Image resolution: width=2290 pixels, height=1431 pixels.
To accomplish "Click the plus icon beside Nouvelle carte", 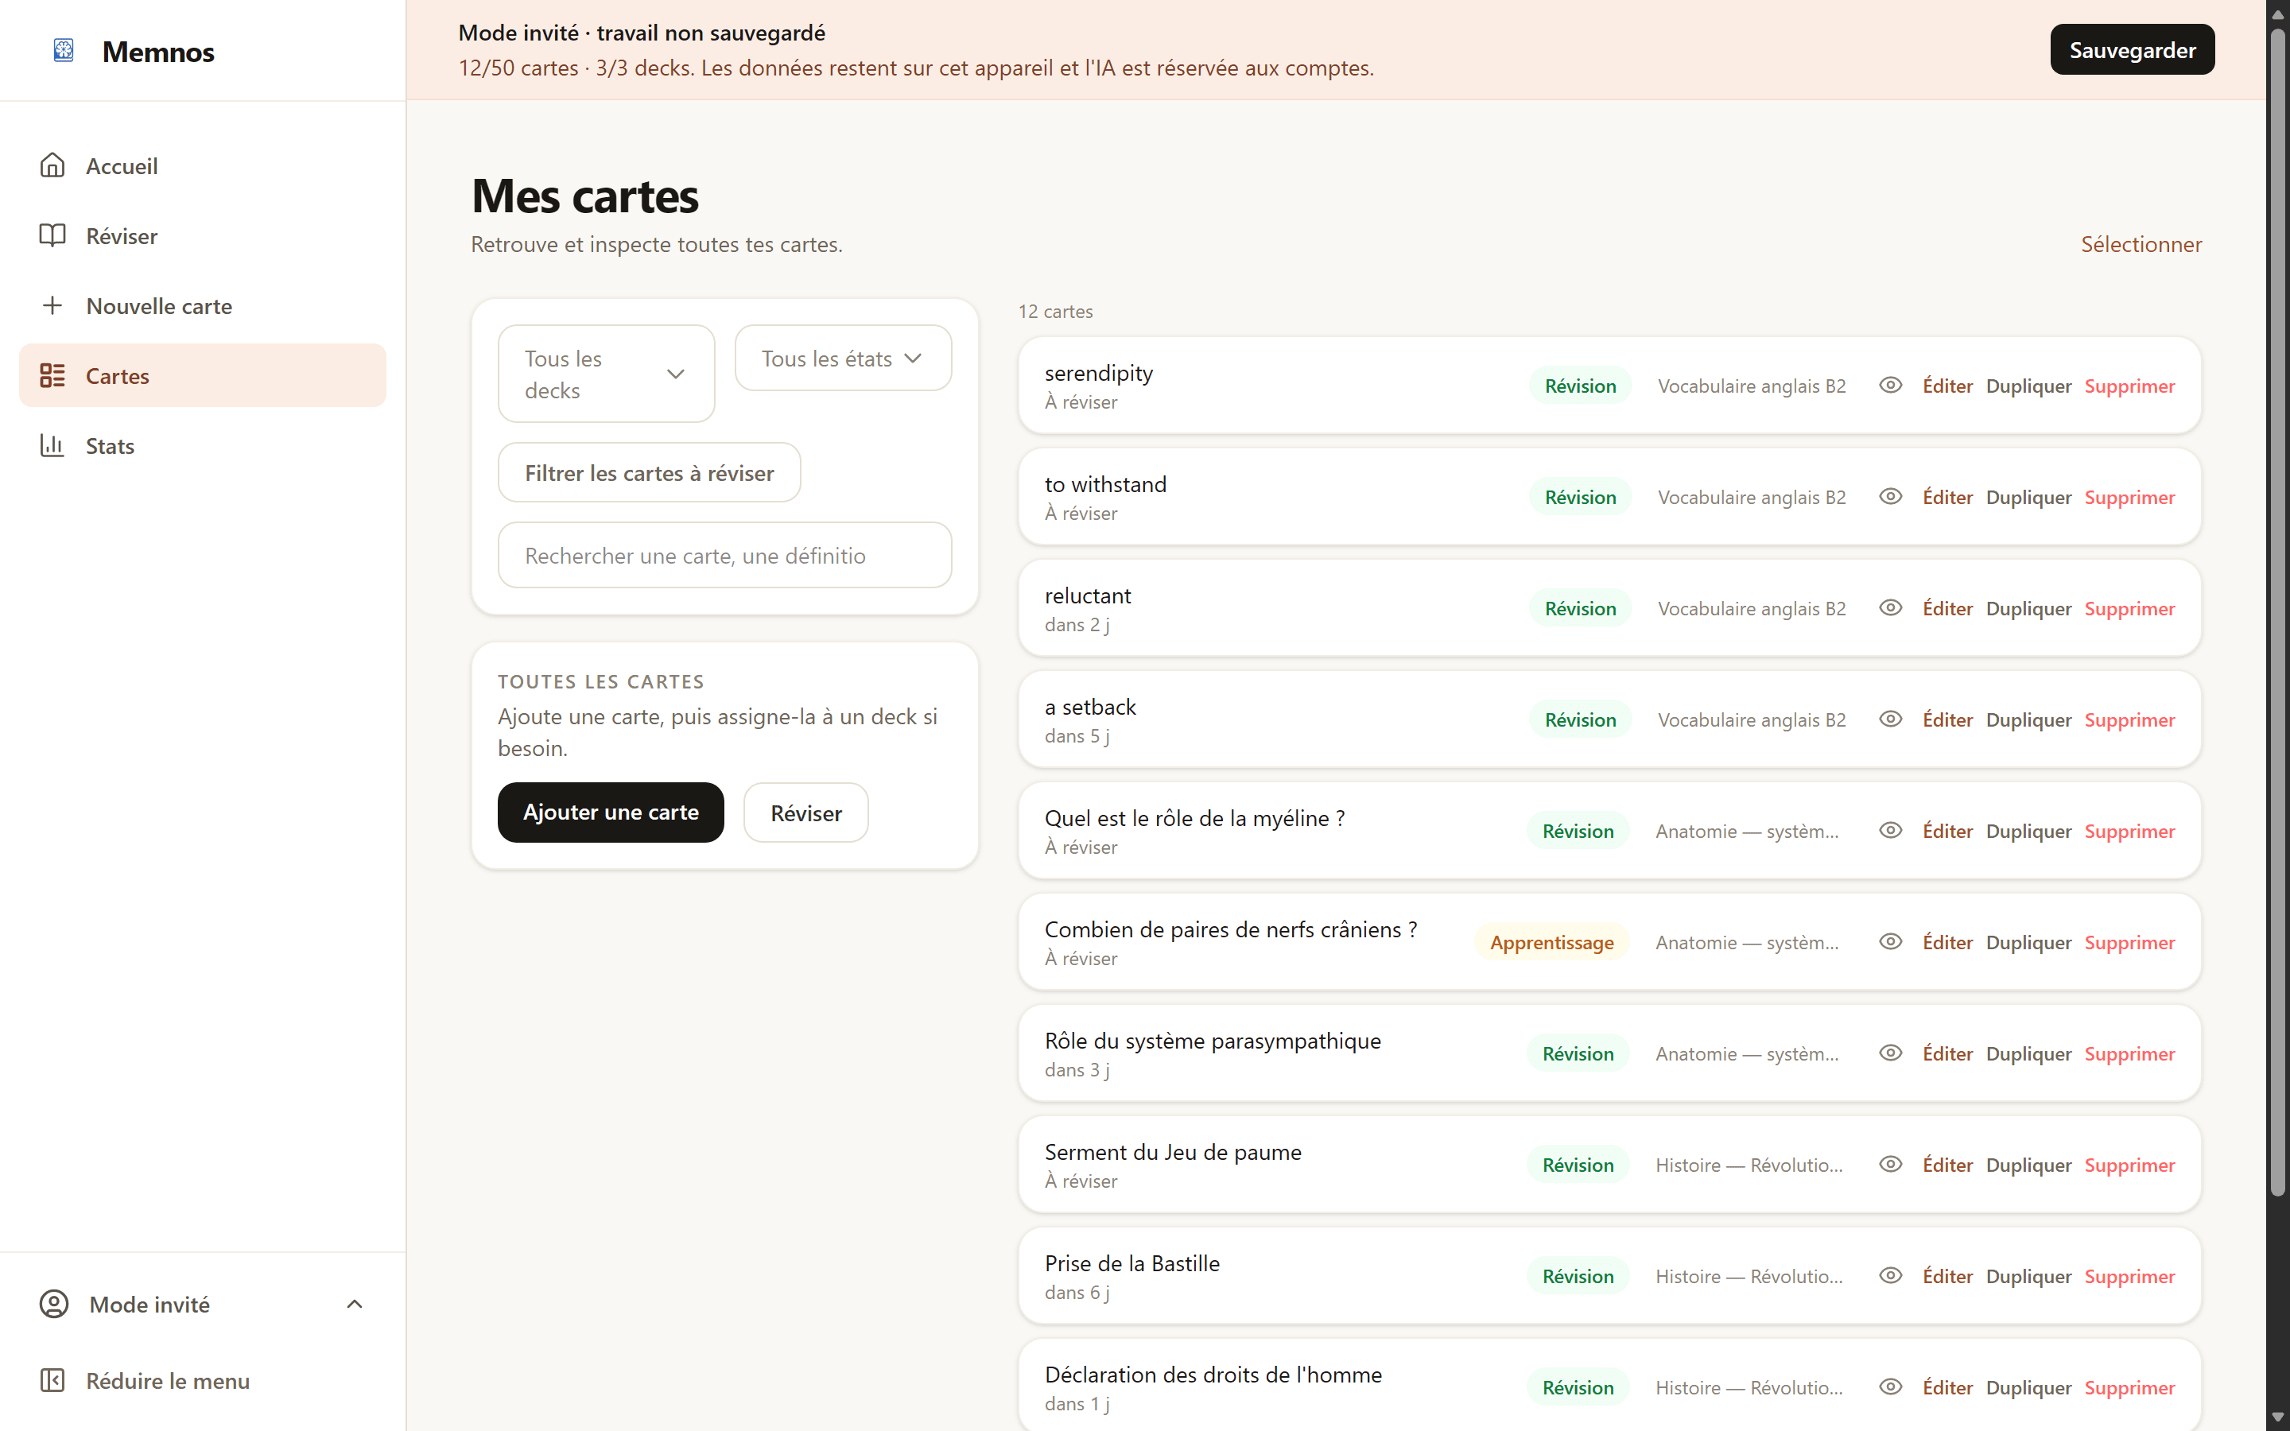I will pyautogui.click(x=52, y=306).
